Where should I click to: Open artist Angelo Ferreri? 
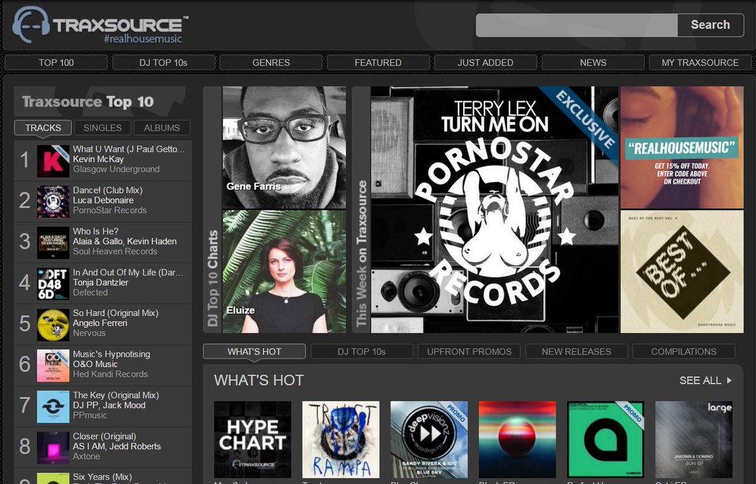pos(100,323)
